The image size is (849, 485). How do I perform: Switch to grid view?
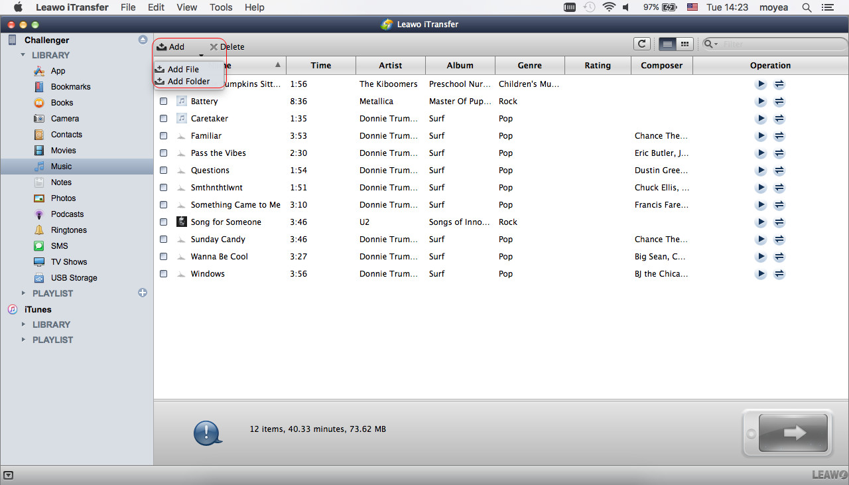click(685, 44)
